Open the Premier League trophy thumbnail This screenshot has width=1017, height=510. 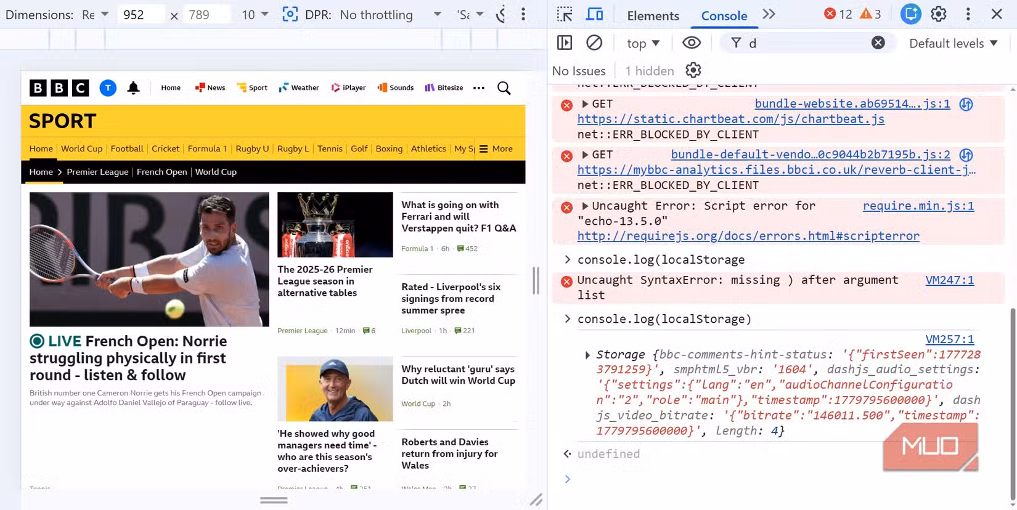click(x=335, y=225)
